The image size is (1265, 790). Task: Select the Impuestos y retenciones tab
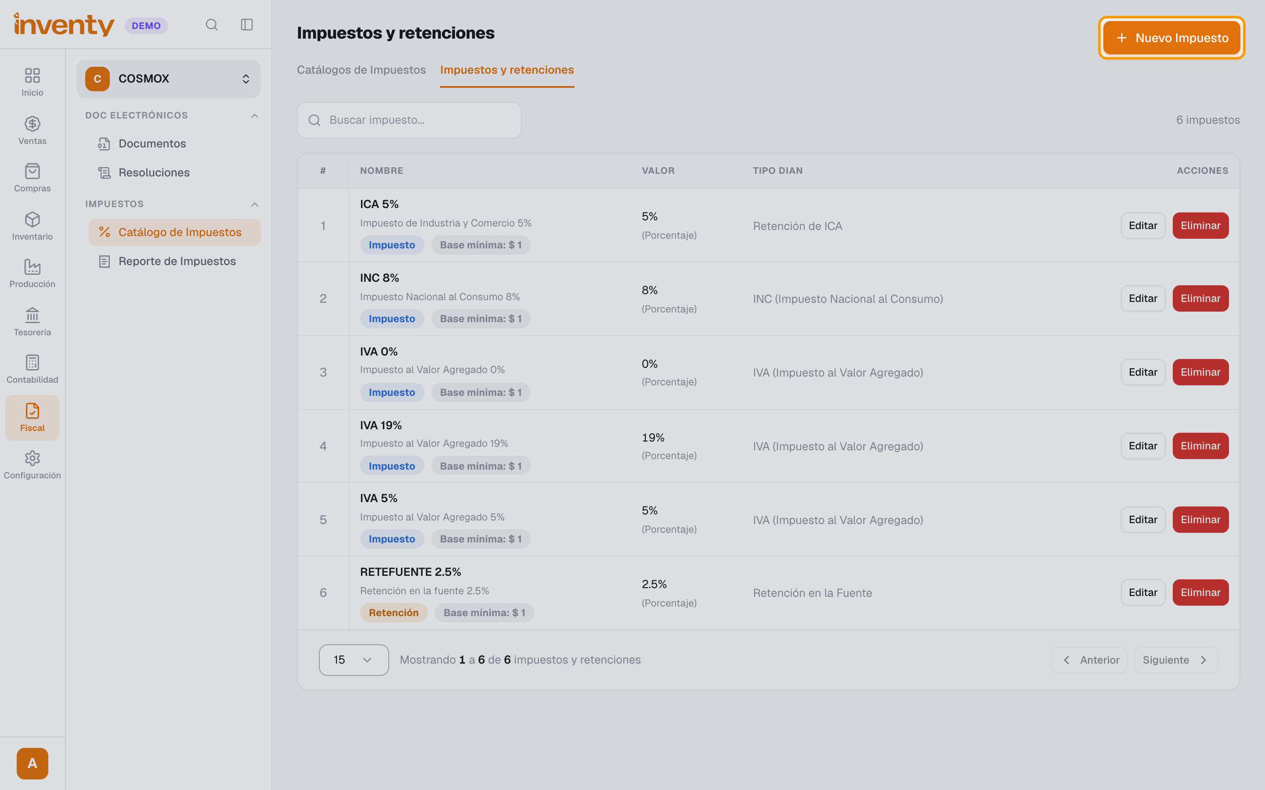tap(507, 70)
